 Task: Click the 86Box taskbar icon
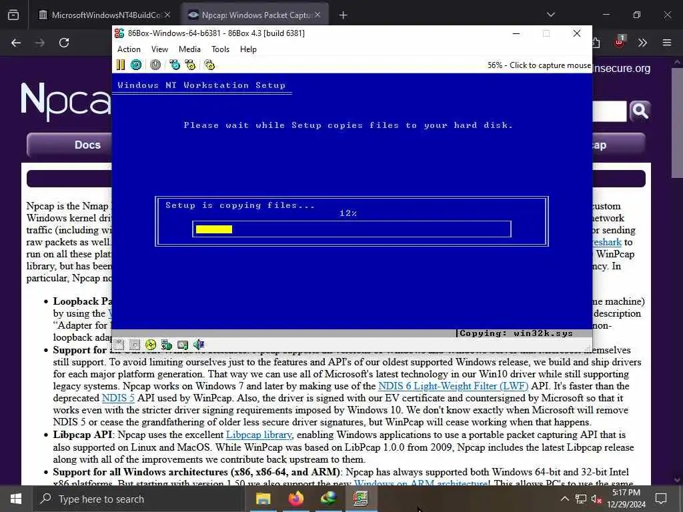361,499
